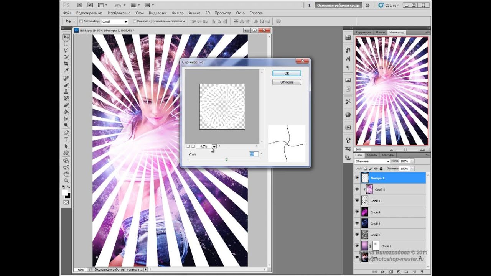Select the Quick Selection tool
Viewport: 491px width, 276px height.
click(x=66, y=57)
